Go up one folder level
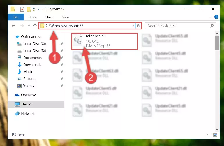Image resolution: width=224 pixels, height=146 pixels. pos(35,26)
